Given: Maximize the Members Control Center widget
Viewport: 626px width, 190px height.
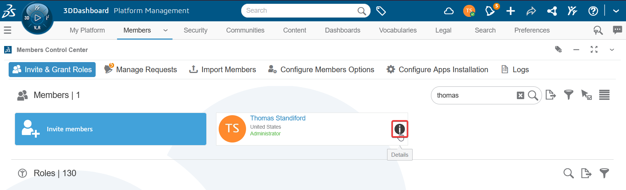Looking at the screenshot, I should [594, 49].
